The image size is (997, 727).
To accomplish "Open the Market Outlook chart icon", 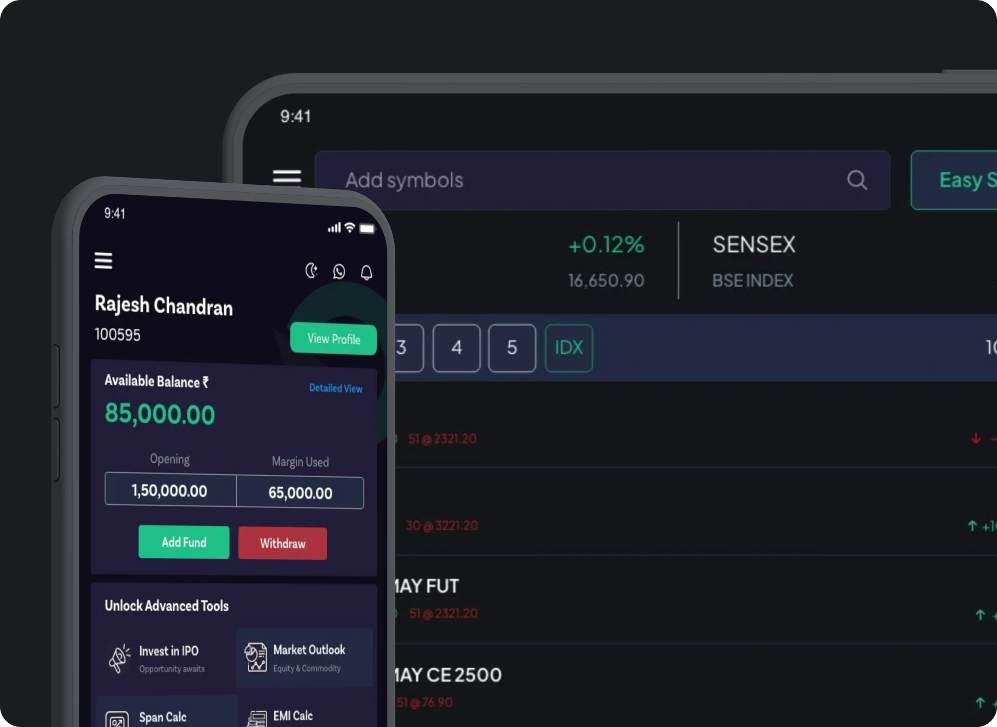I will [x=256, y=657].
